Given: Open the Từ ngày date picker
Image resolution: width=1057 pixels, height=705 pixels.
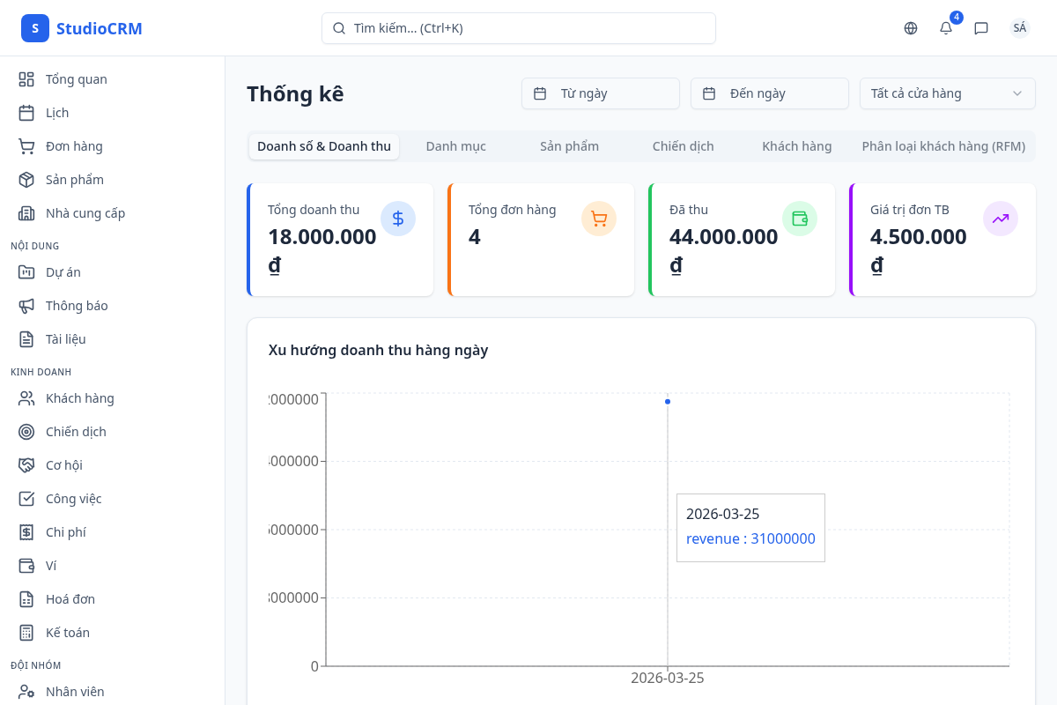Looking at the screenshot, I should (x=601, y=93).
